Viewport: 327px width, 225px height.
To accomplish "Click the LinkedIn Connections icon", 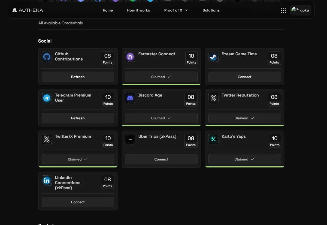I will point(47,180).
